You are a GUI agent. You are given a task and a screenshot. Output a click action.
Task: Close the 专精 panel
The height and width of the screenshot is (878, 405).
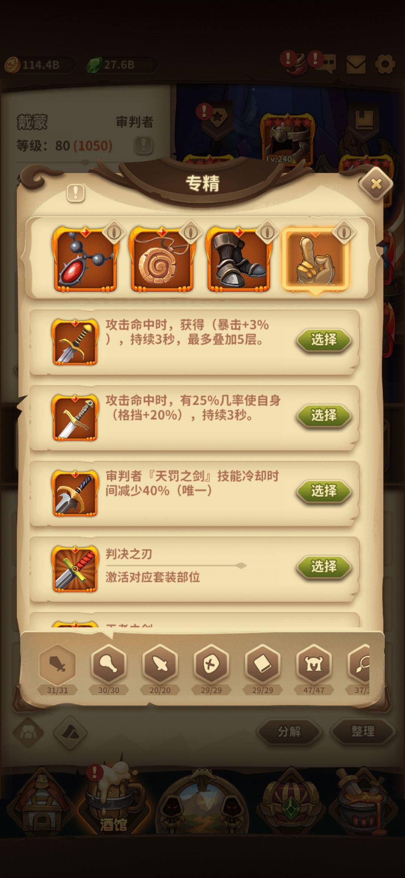[376, 184]
